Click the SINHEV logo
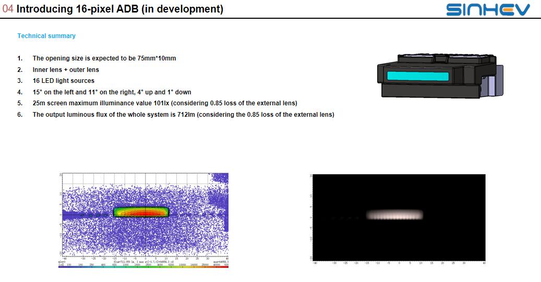541x282 pixels. point(488,9)
